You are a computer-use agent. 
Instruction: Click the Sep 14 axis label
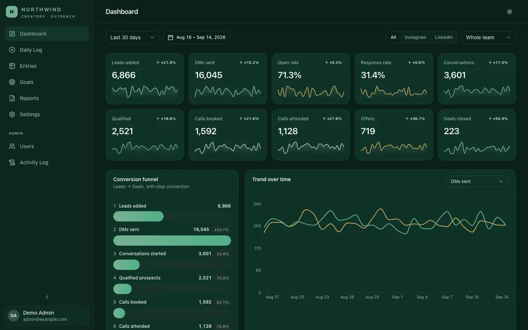coord(502,297)
